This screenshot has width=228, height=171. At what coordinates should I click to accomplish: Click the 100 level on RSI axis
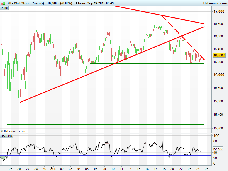pos(217,136)
